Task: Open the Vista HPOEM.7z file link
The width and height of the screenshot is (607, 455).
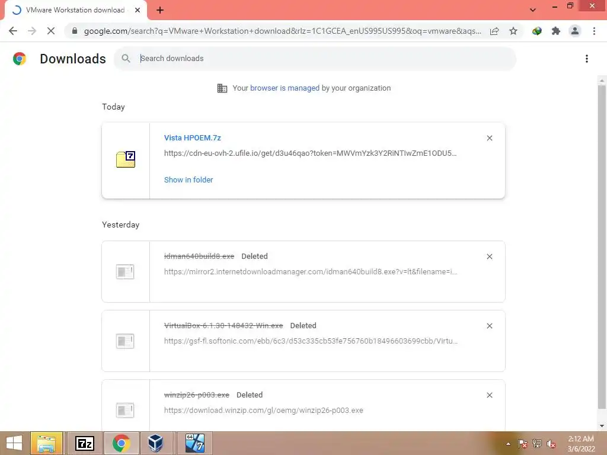Action: click(x=193, y=137)
